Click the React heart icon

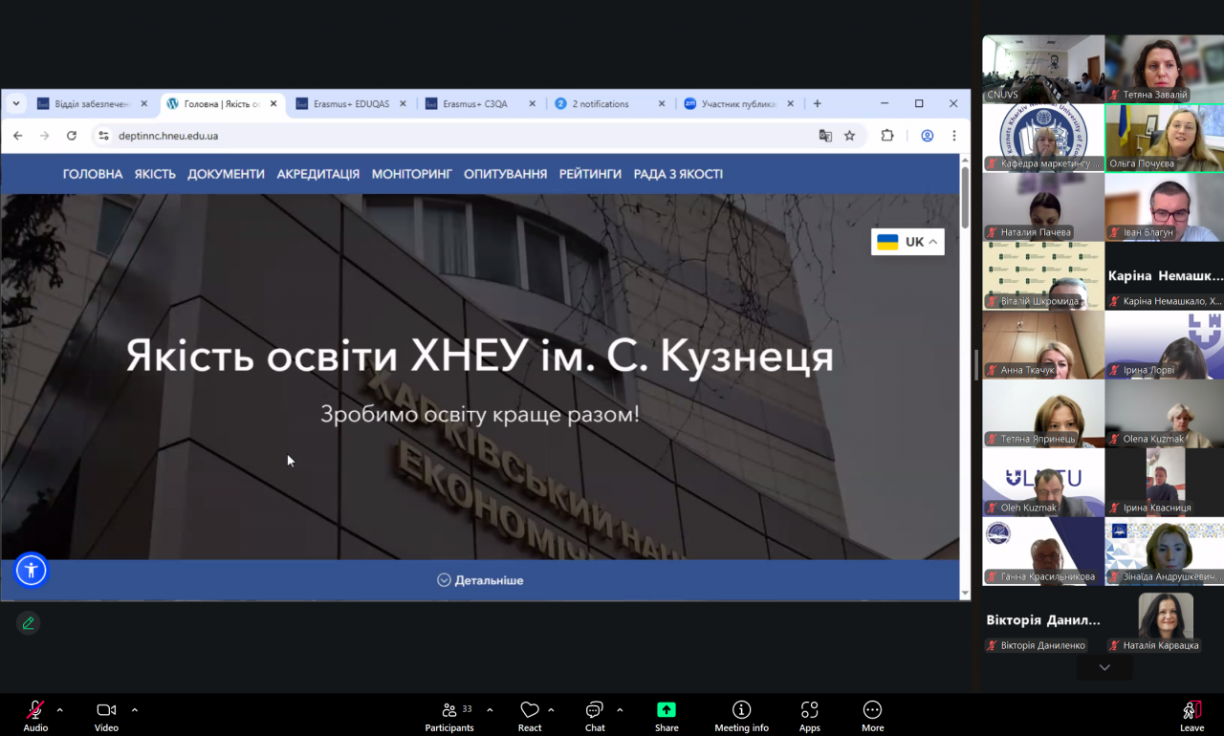tap(530, 710)
